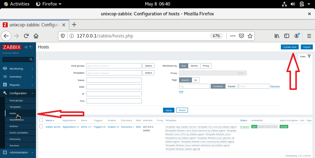Expand Reports menu section
315x158 pixels.
pyautogui.click(x=18, y=85)
